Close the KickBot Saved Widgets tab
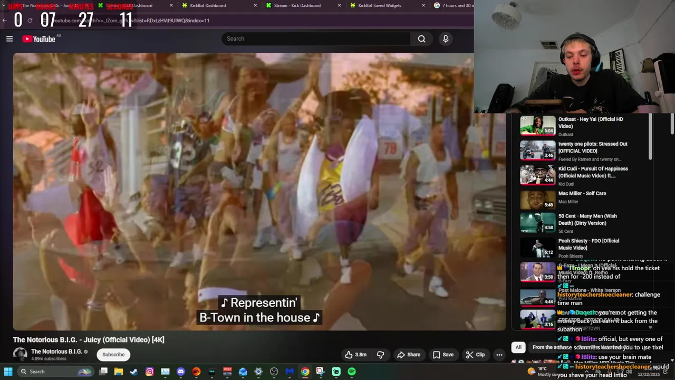675x380 pixels. [x=423, y=5]
